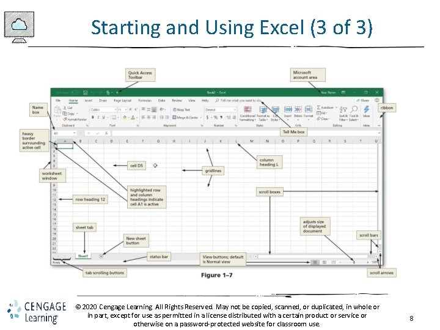Apply Accounting dollar number format
440x330 pixels.
pyautogui.click(x=207, y=117)
